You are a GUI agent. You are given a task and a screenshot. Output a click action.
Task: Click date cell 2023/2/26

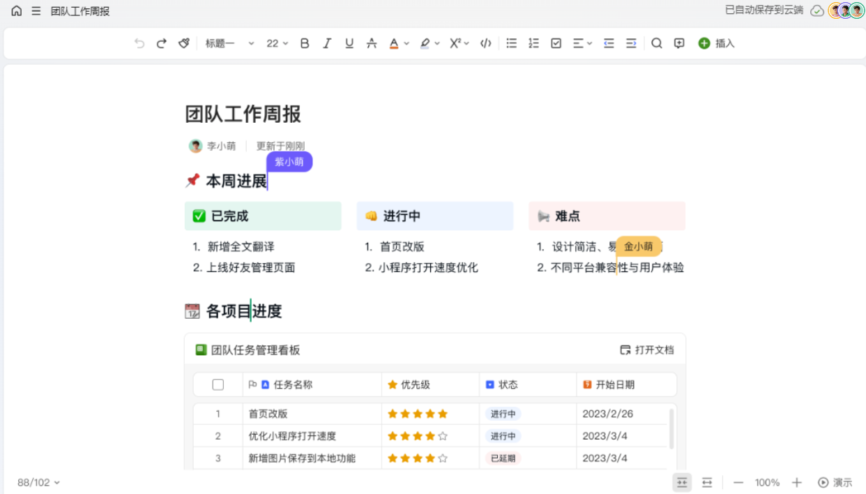(608, 414)
